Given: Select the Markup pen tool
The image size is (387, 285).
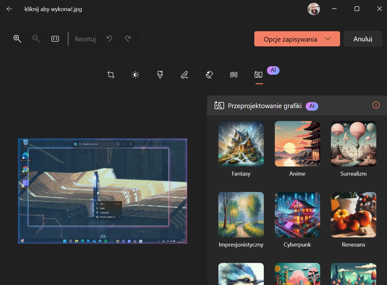Looking at the screenshot, I should pos(185,75).
